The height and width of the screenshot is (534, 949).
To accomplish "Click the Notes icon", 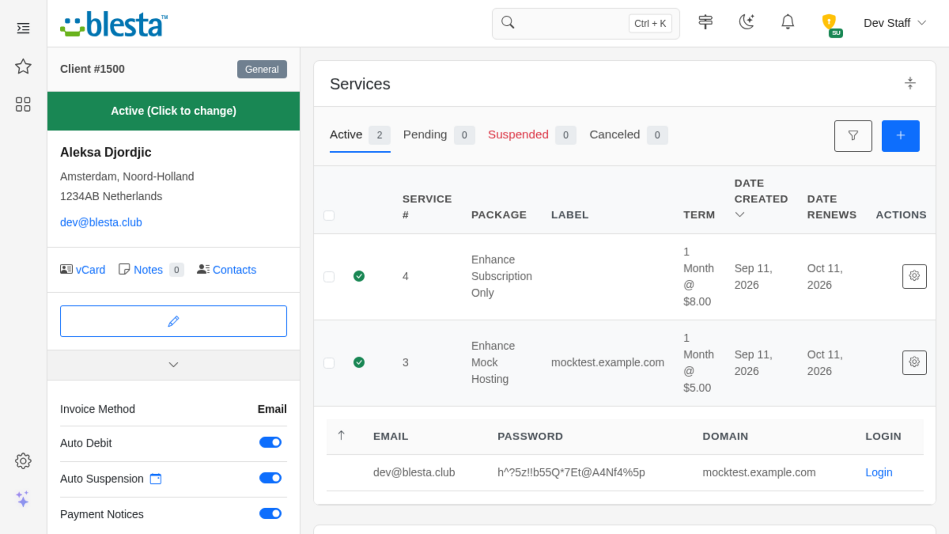I will [x=124, y=269].
